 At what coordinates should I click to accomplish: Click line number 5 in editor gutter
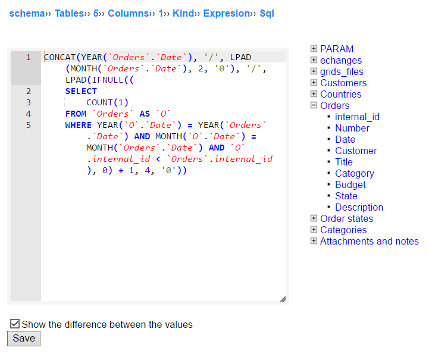coord(29,125)
